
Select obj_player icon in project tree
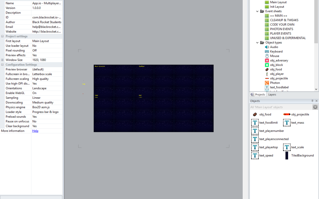click(267, 74)
